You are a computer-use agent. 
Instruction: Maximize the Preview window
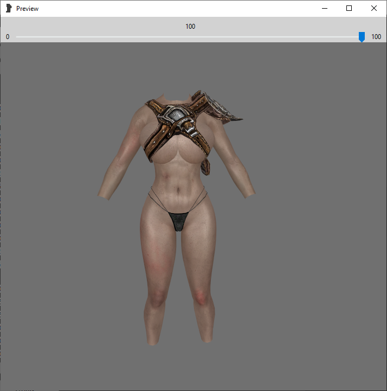[349, 8]
